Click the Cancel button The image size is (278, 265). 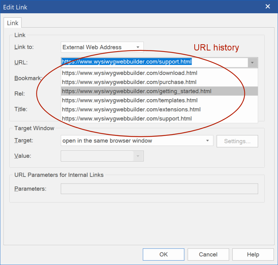(208, 254)
